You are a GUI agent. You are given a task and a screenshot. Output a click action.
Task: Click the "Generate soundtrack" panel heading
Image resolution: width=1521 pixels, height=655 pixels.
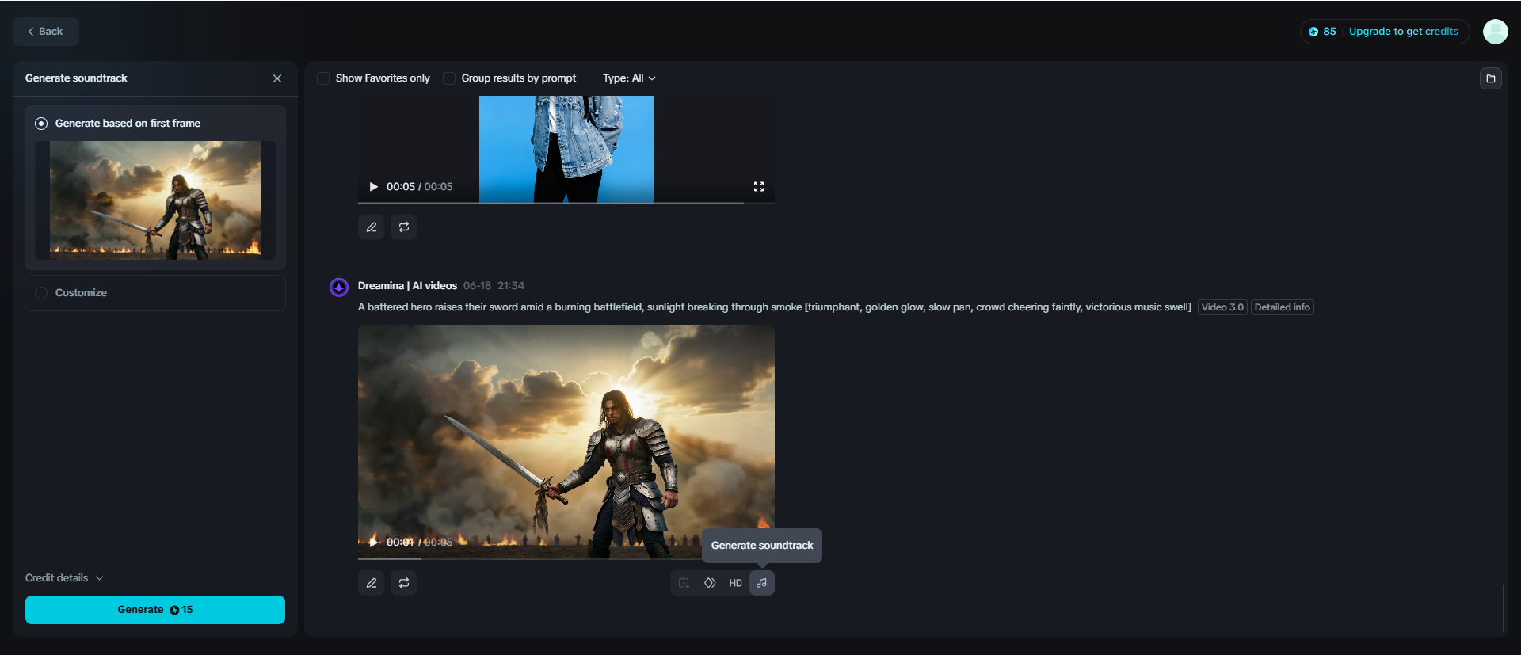click(x=76, y=78)
